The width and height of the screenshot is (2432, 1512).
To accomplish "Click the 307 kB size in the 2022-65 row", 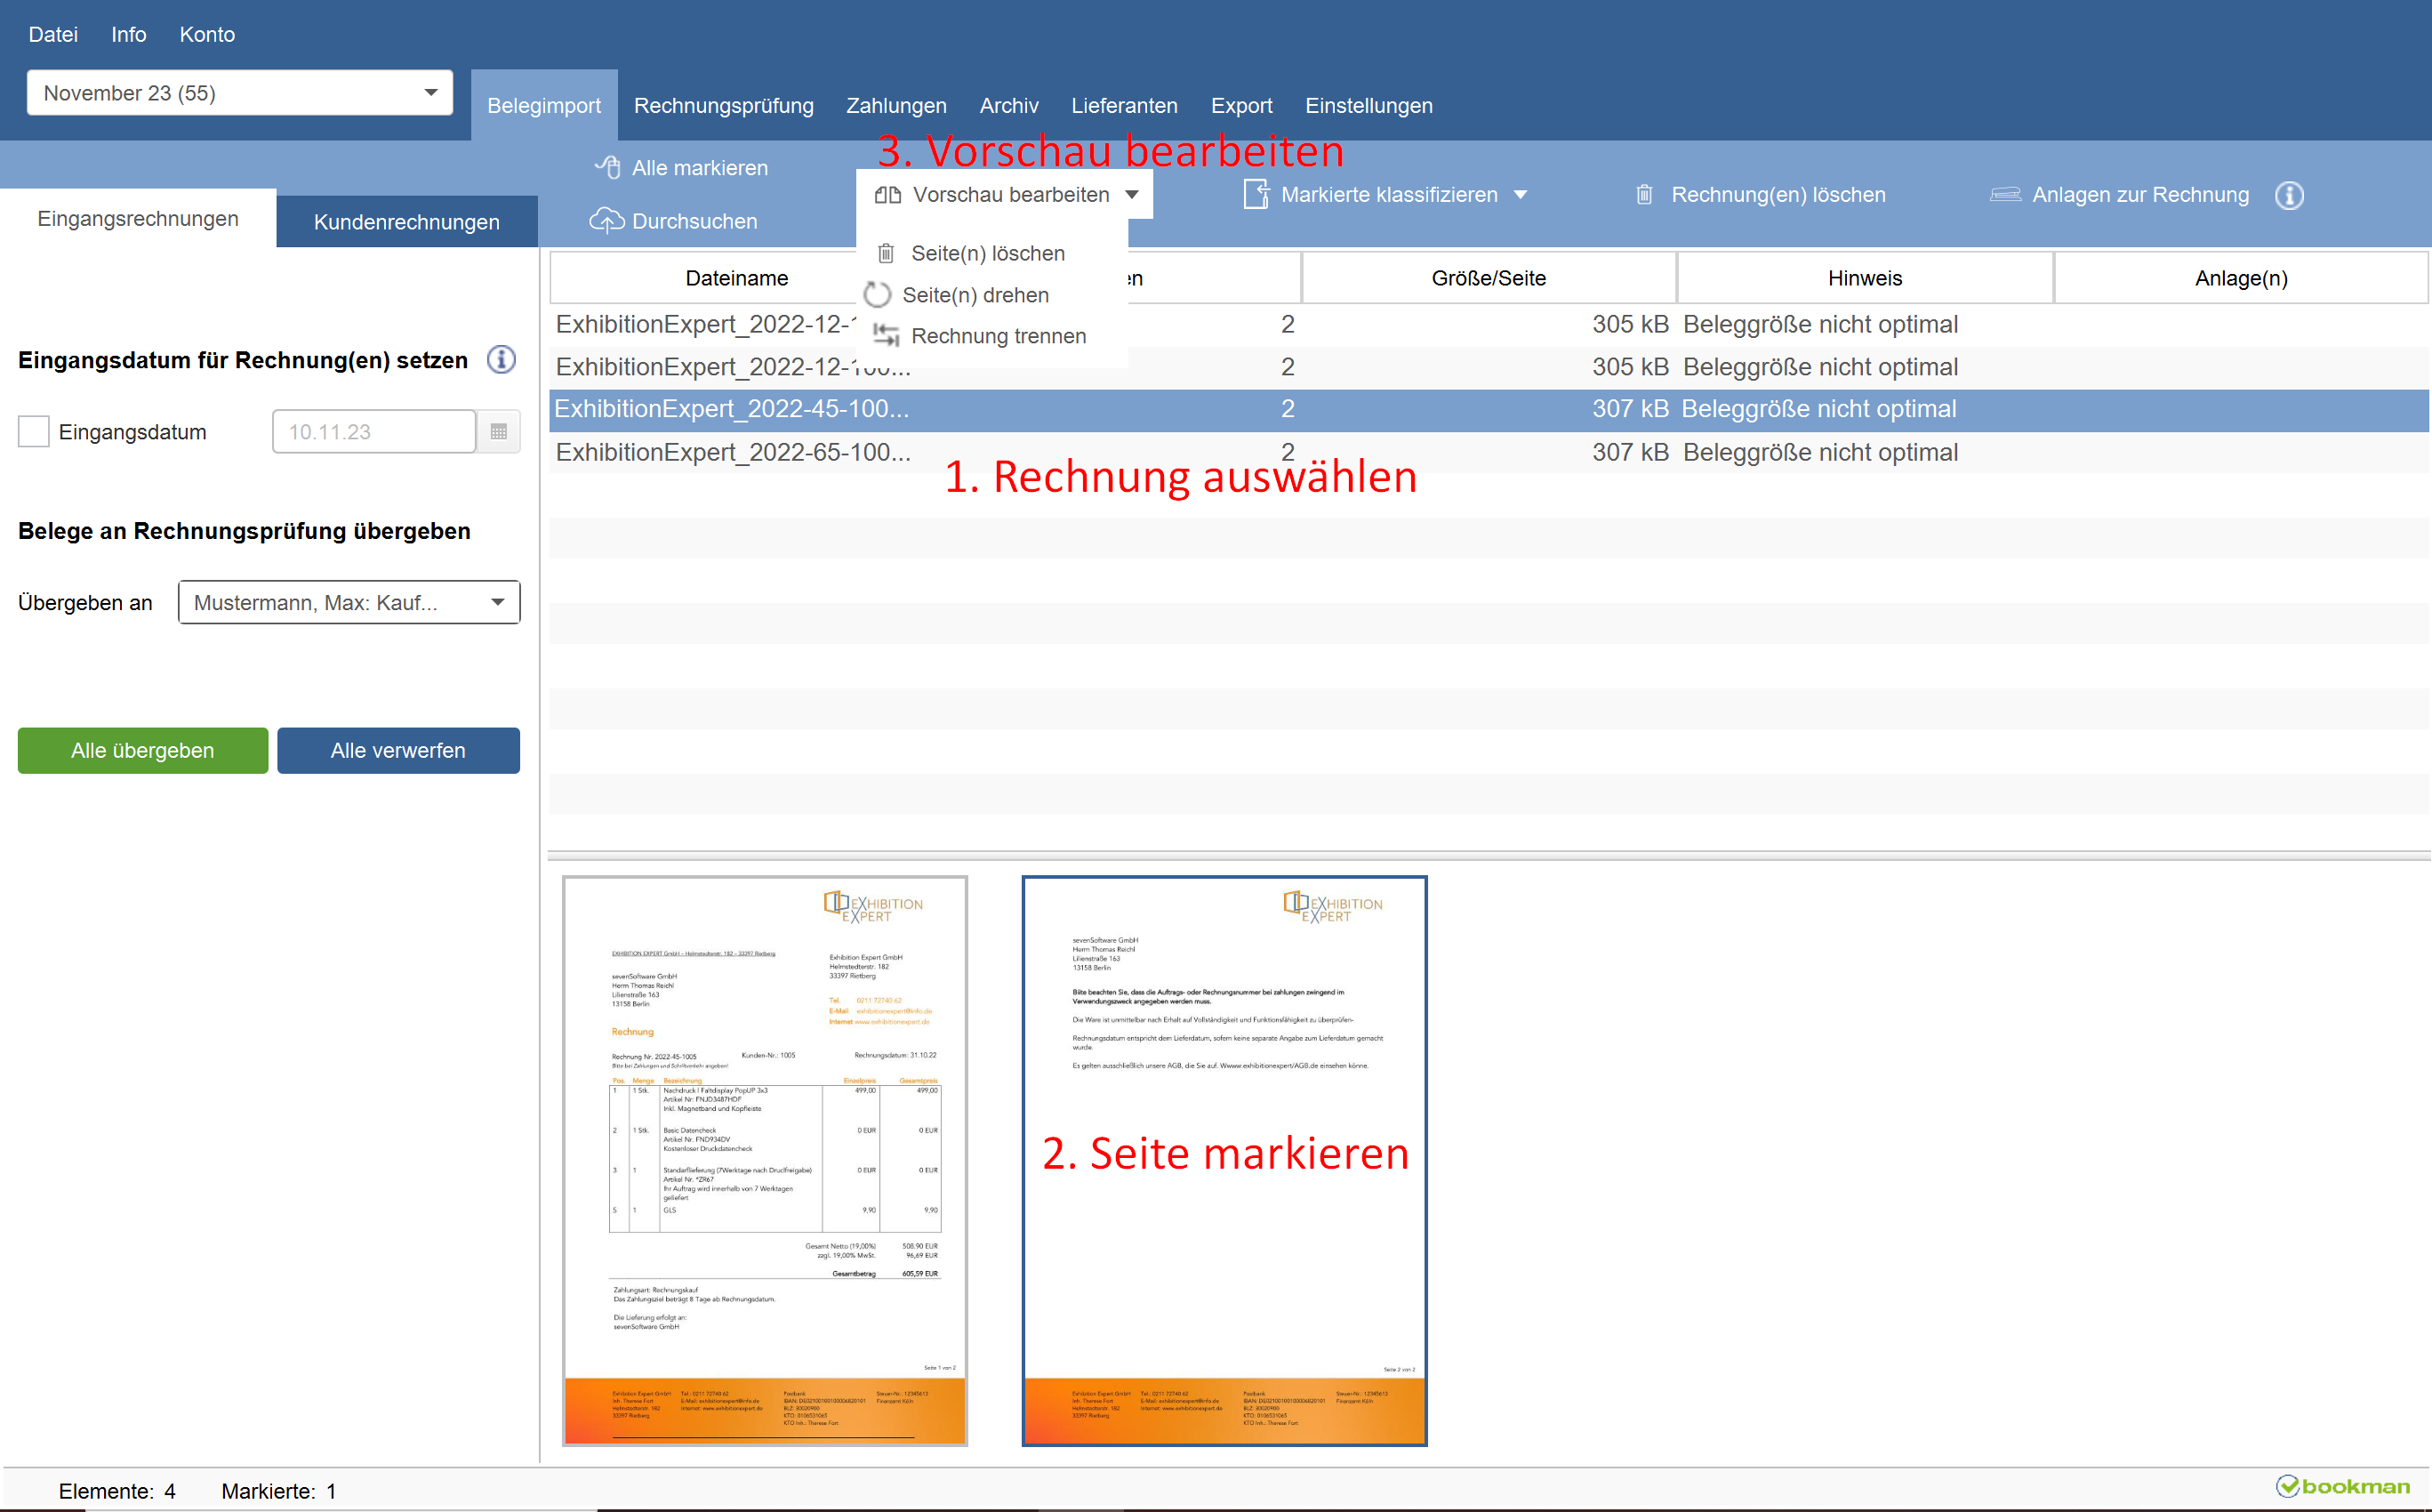I will coord(1629,452).
